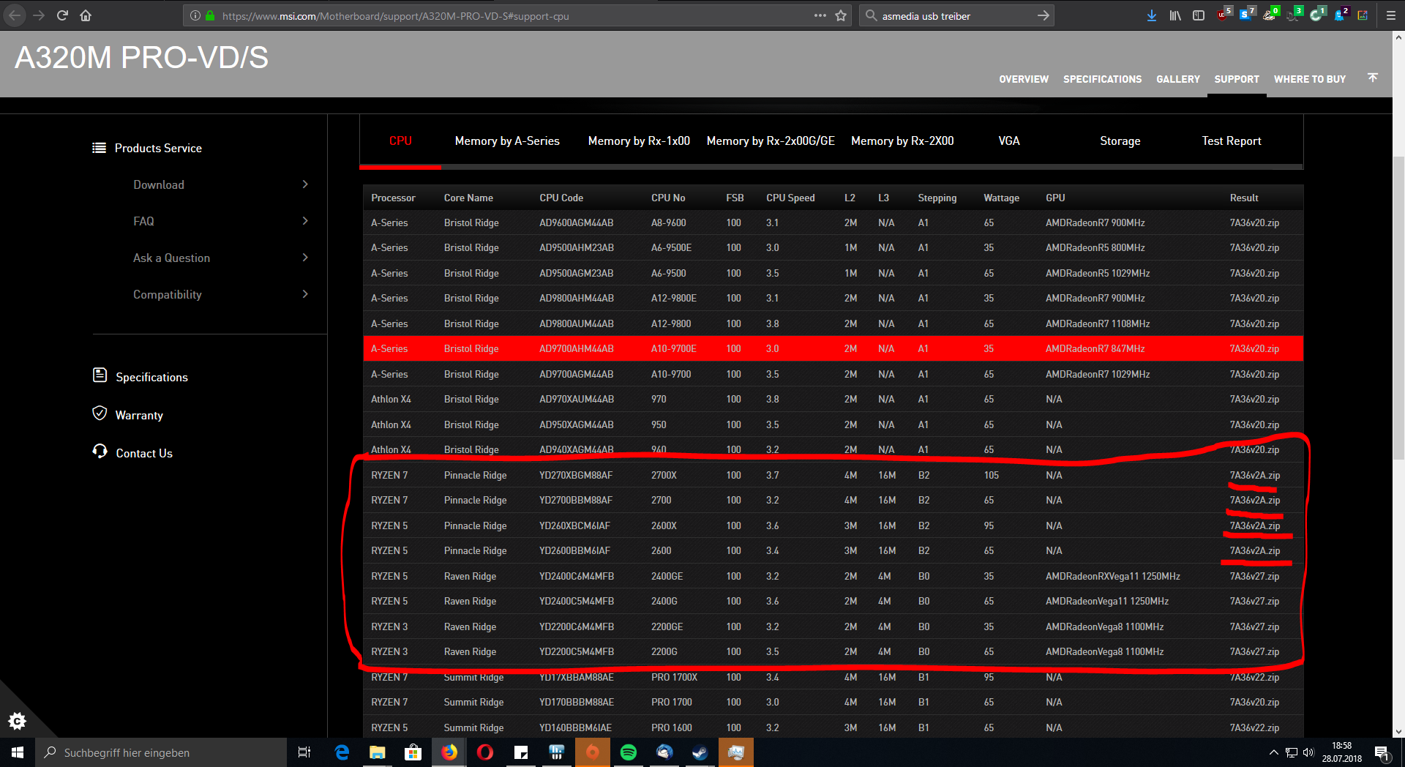This screenshot has width=1405, height=767.
Task: Expand the FAQ section
Action: click(x=220, y=221)
